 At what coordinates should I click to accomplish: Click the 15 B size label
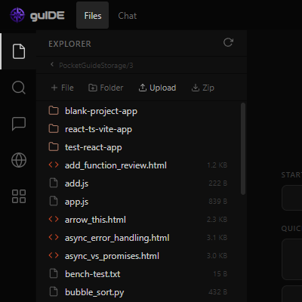coord(220,274)
